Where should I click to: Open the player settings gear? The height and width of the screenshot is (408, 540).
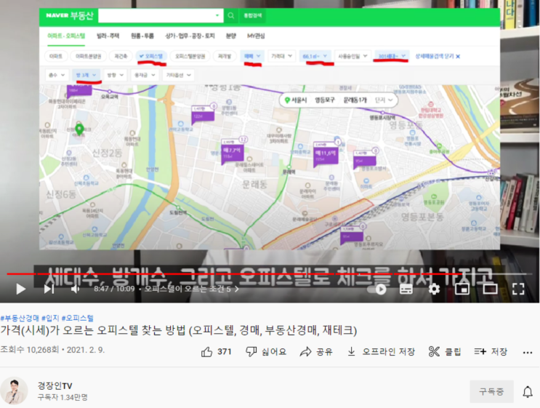point(434,289)
